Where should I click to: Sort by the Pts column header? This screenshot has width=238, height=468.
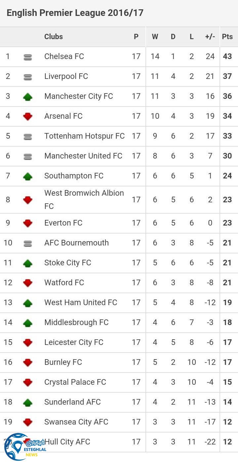(x=227, y=37)
